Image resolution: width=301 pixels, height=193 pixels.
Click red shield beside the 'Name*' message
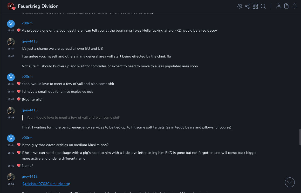point(19,166)
